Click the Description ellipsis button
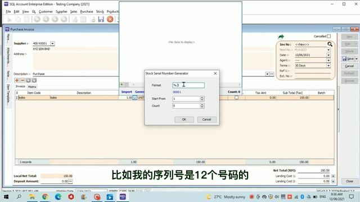The width and height of the screenshot is (360, 202). [x=272, y=74]
